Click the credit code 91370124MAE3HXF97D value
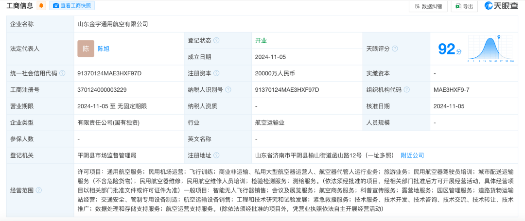525x221 pixels. coord(109,73)
